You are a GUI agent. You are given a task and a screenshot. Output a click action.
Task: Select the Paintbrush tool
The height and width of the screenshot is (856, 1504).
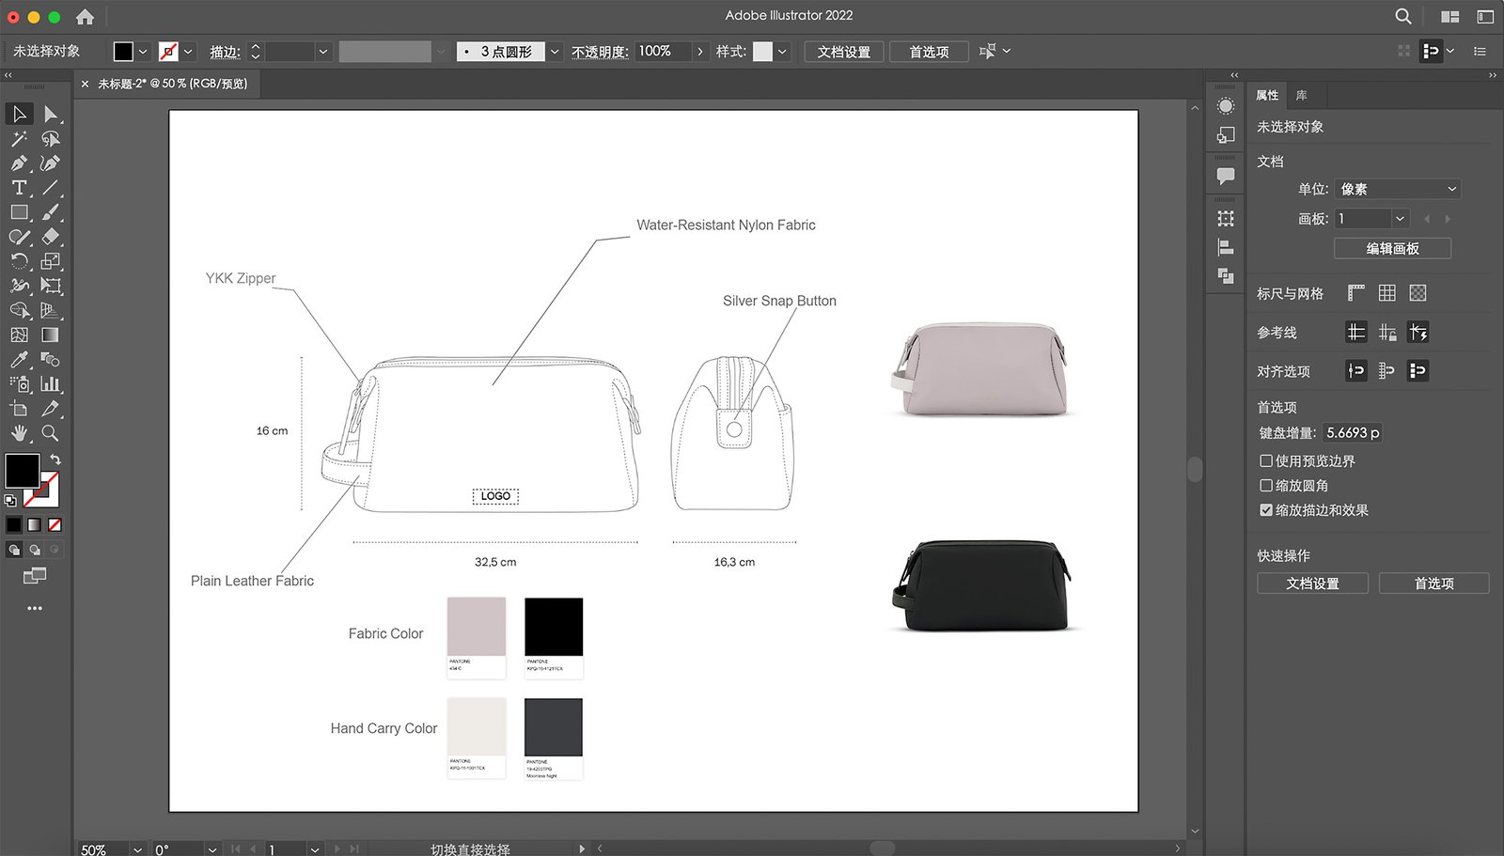(51, 212)
